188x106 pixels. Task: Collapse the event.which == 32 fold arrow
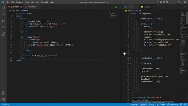pyautogui.click(x=131, y=58)
